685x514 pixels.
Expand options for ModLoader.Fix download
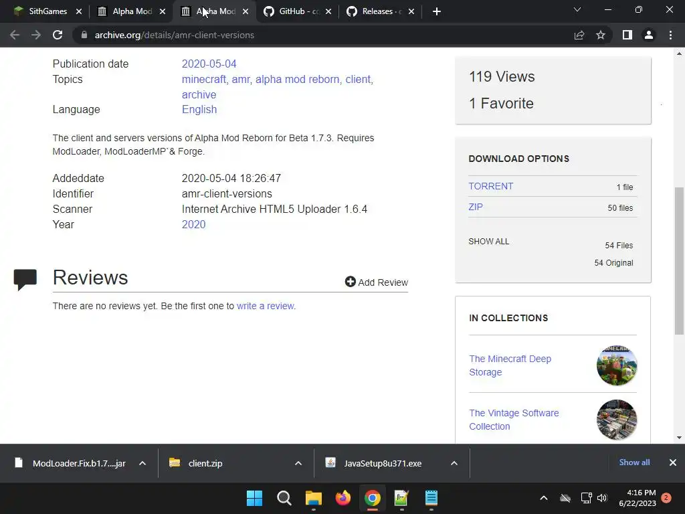142,463
